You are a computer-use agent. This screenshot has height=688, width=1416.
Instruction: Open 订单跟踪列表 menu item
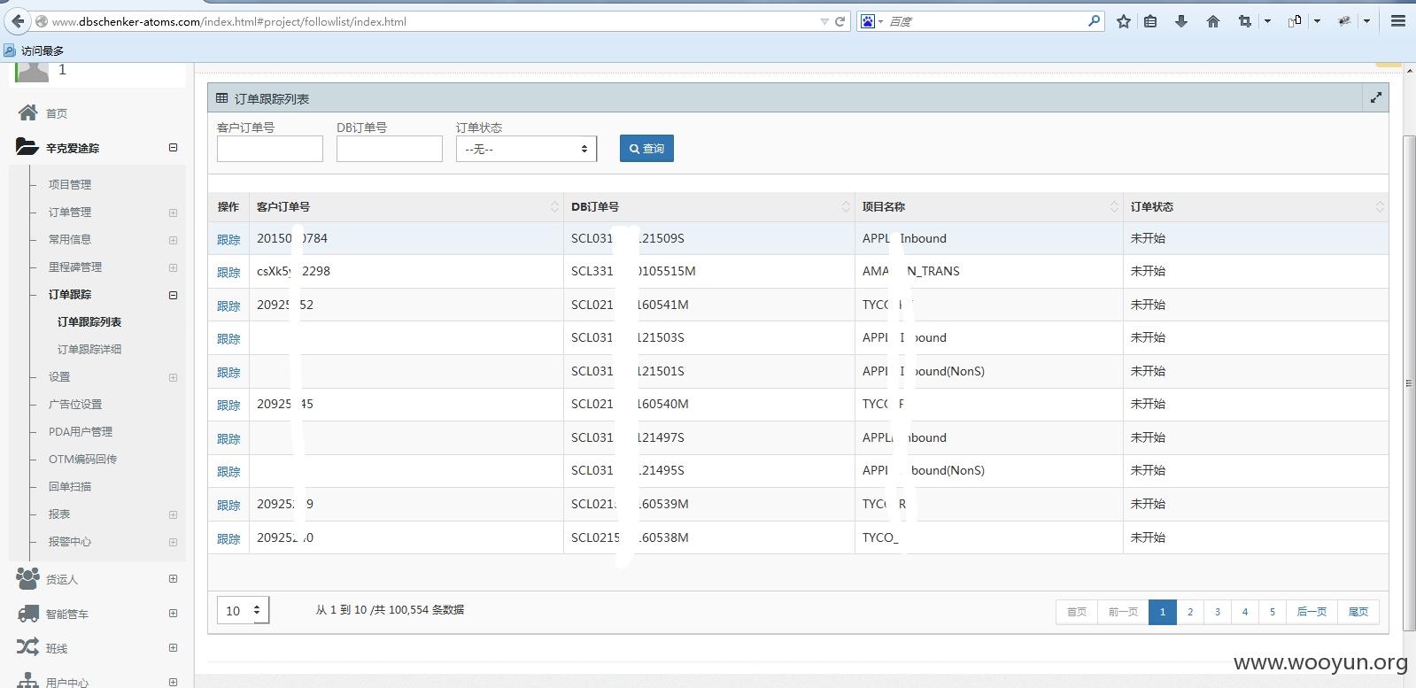89,321
